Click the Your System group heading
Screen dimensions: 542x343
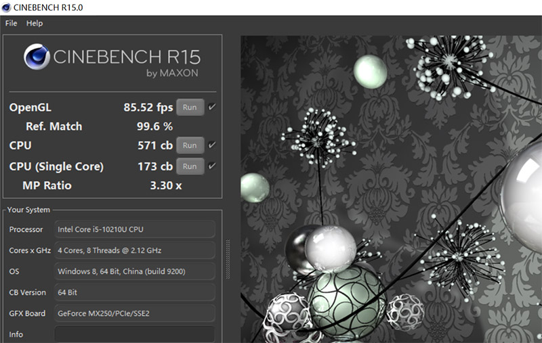tap(28, 210)
